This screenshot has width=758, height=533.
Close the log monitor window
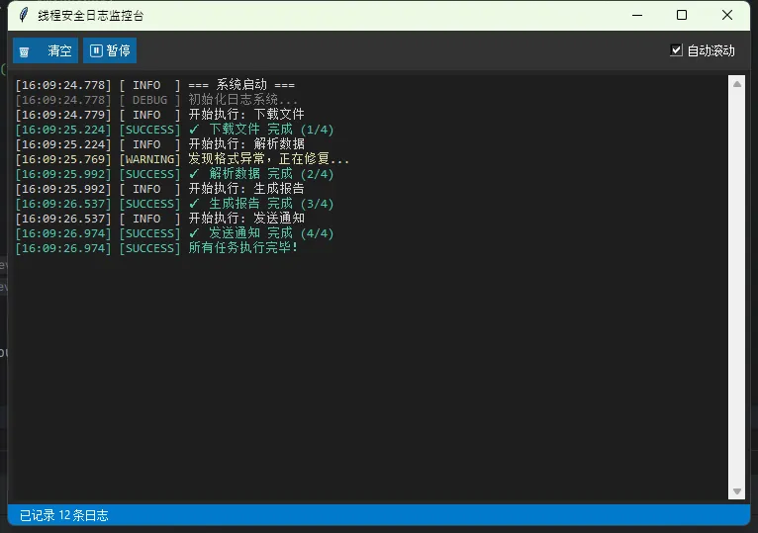coord(727,16)
